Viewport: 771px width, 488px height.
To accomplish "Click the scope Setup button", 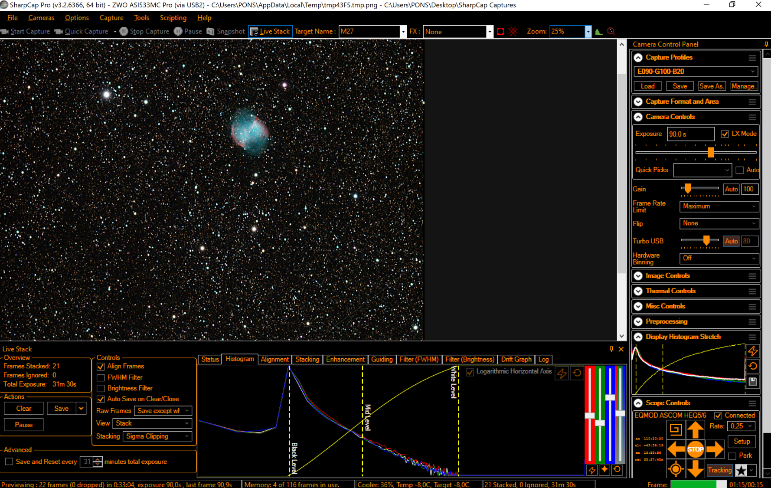I will click(x=742, y=442).
